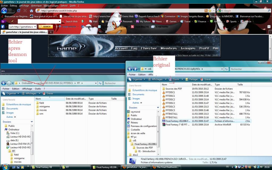Click the Rechercher box in the cd1 explorer window
The image size is (272, 170).
tap(250, 69)
